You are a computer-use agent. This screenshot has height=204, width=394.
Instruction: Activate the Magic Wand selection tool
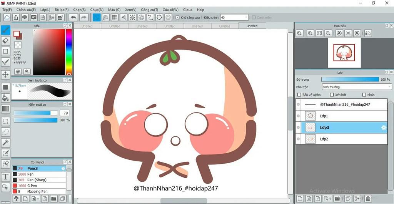click(x=5, y=143)
